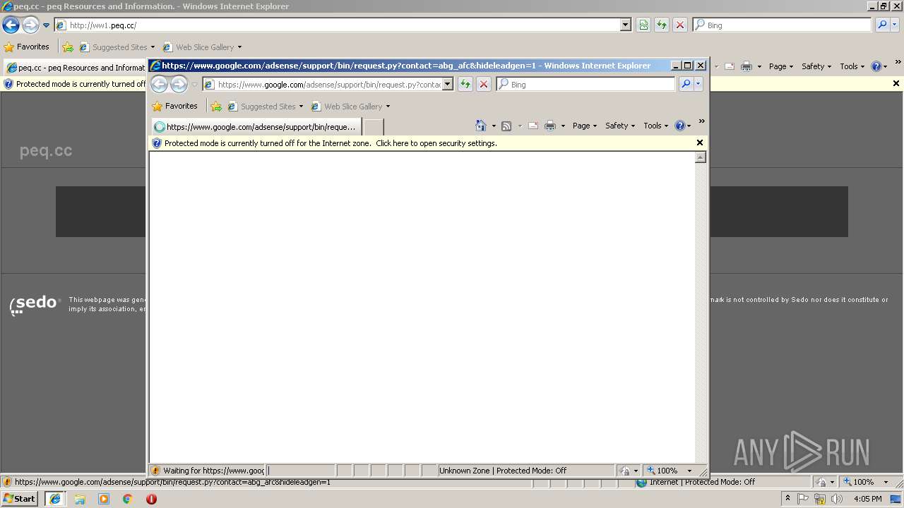Open the zoom level dropdown in front window
Screen dimensions: 904x508
pyautogui.click(x=689, y=471)
